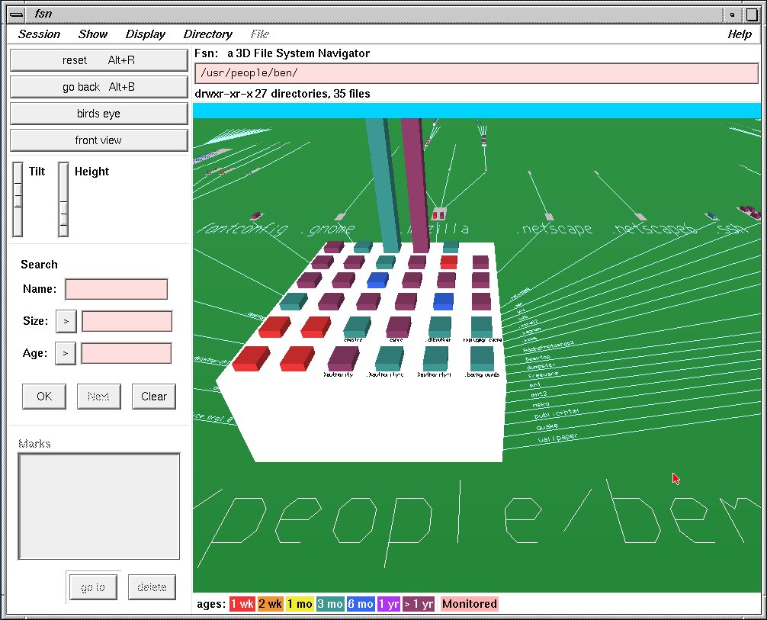Switch to front view
The width and height of the screenshot is (767, 620).
click(x=99, y=140)
